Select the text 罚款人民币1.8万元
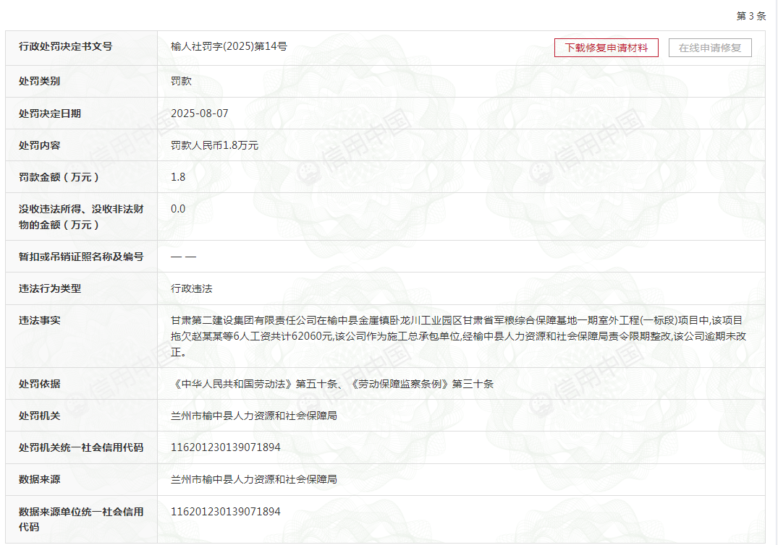778x545 pixels. pos(214,145)
